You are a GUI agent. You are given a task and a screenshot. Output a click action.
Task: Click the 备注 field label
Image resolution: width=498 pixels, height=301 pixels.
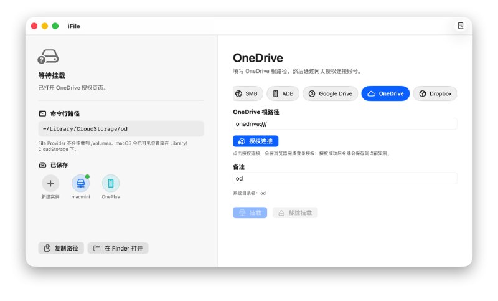click(239, 167)
